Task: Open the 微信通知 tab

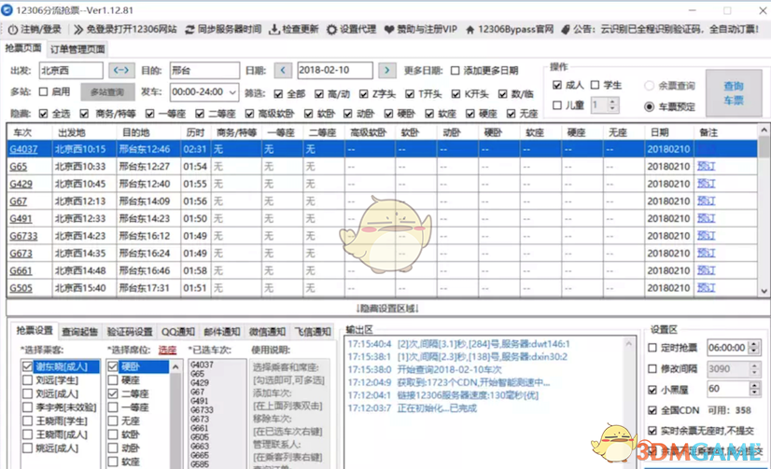Action: pyautogui.click(x=267, y=332)
